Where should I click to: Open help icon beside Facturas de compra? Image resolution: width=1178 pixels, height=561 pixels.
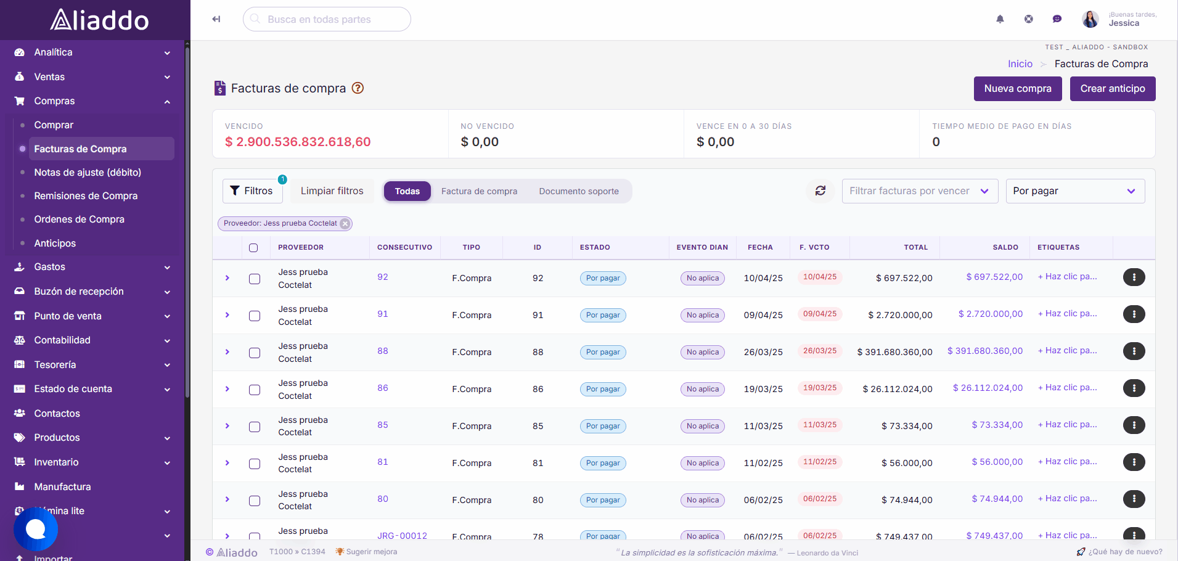pos(358,88)
